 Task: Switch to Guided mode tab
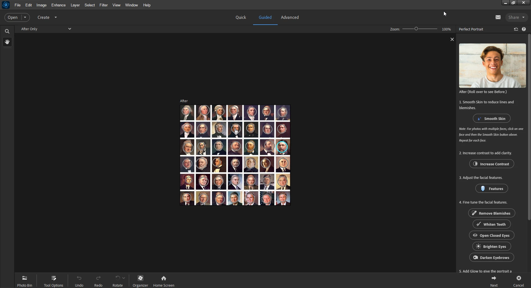(x=265, y=17)
